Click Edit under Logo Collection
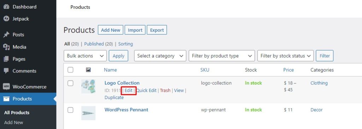Image resolution: width=362 pixels, height=129 pixels. (x=128, y=90)
